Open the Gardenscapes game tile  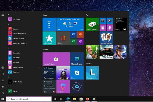click(92, 52)
